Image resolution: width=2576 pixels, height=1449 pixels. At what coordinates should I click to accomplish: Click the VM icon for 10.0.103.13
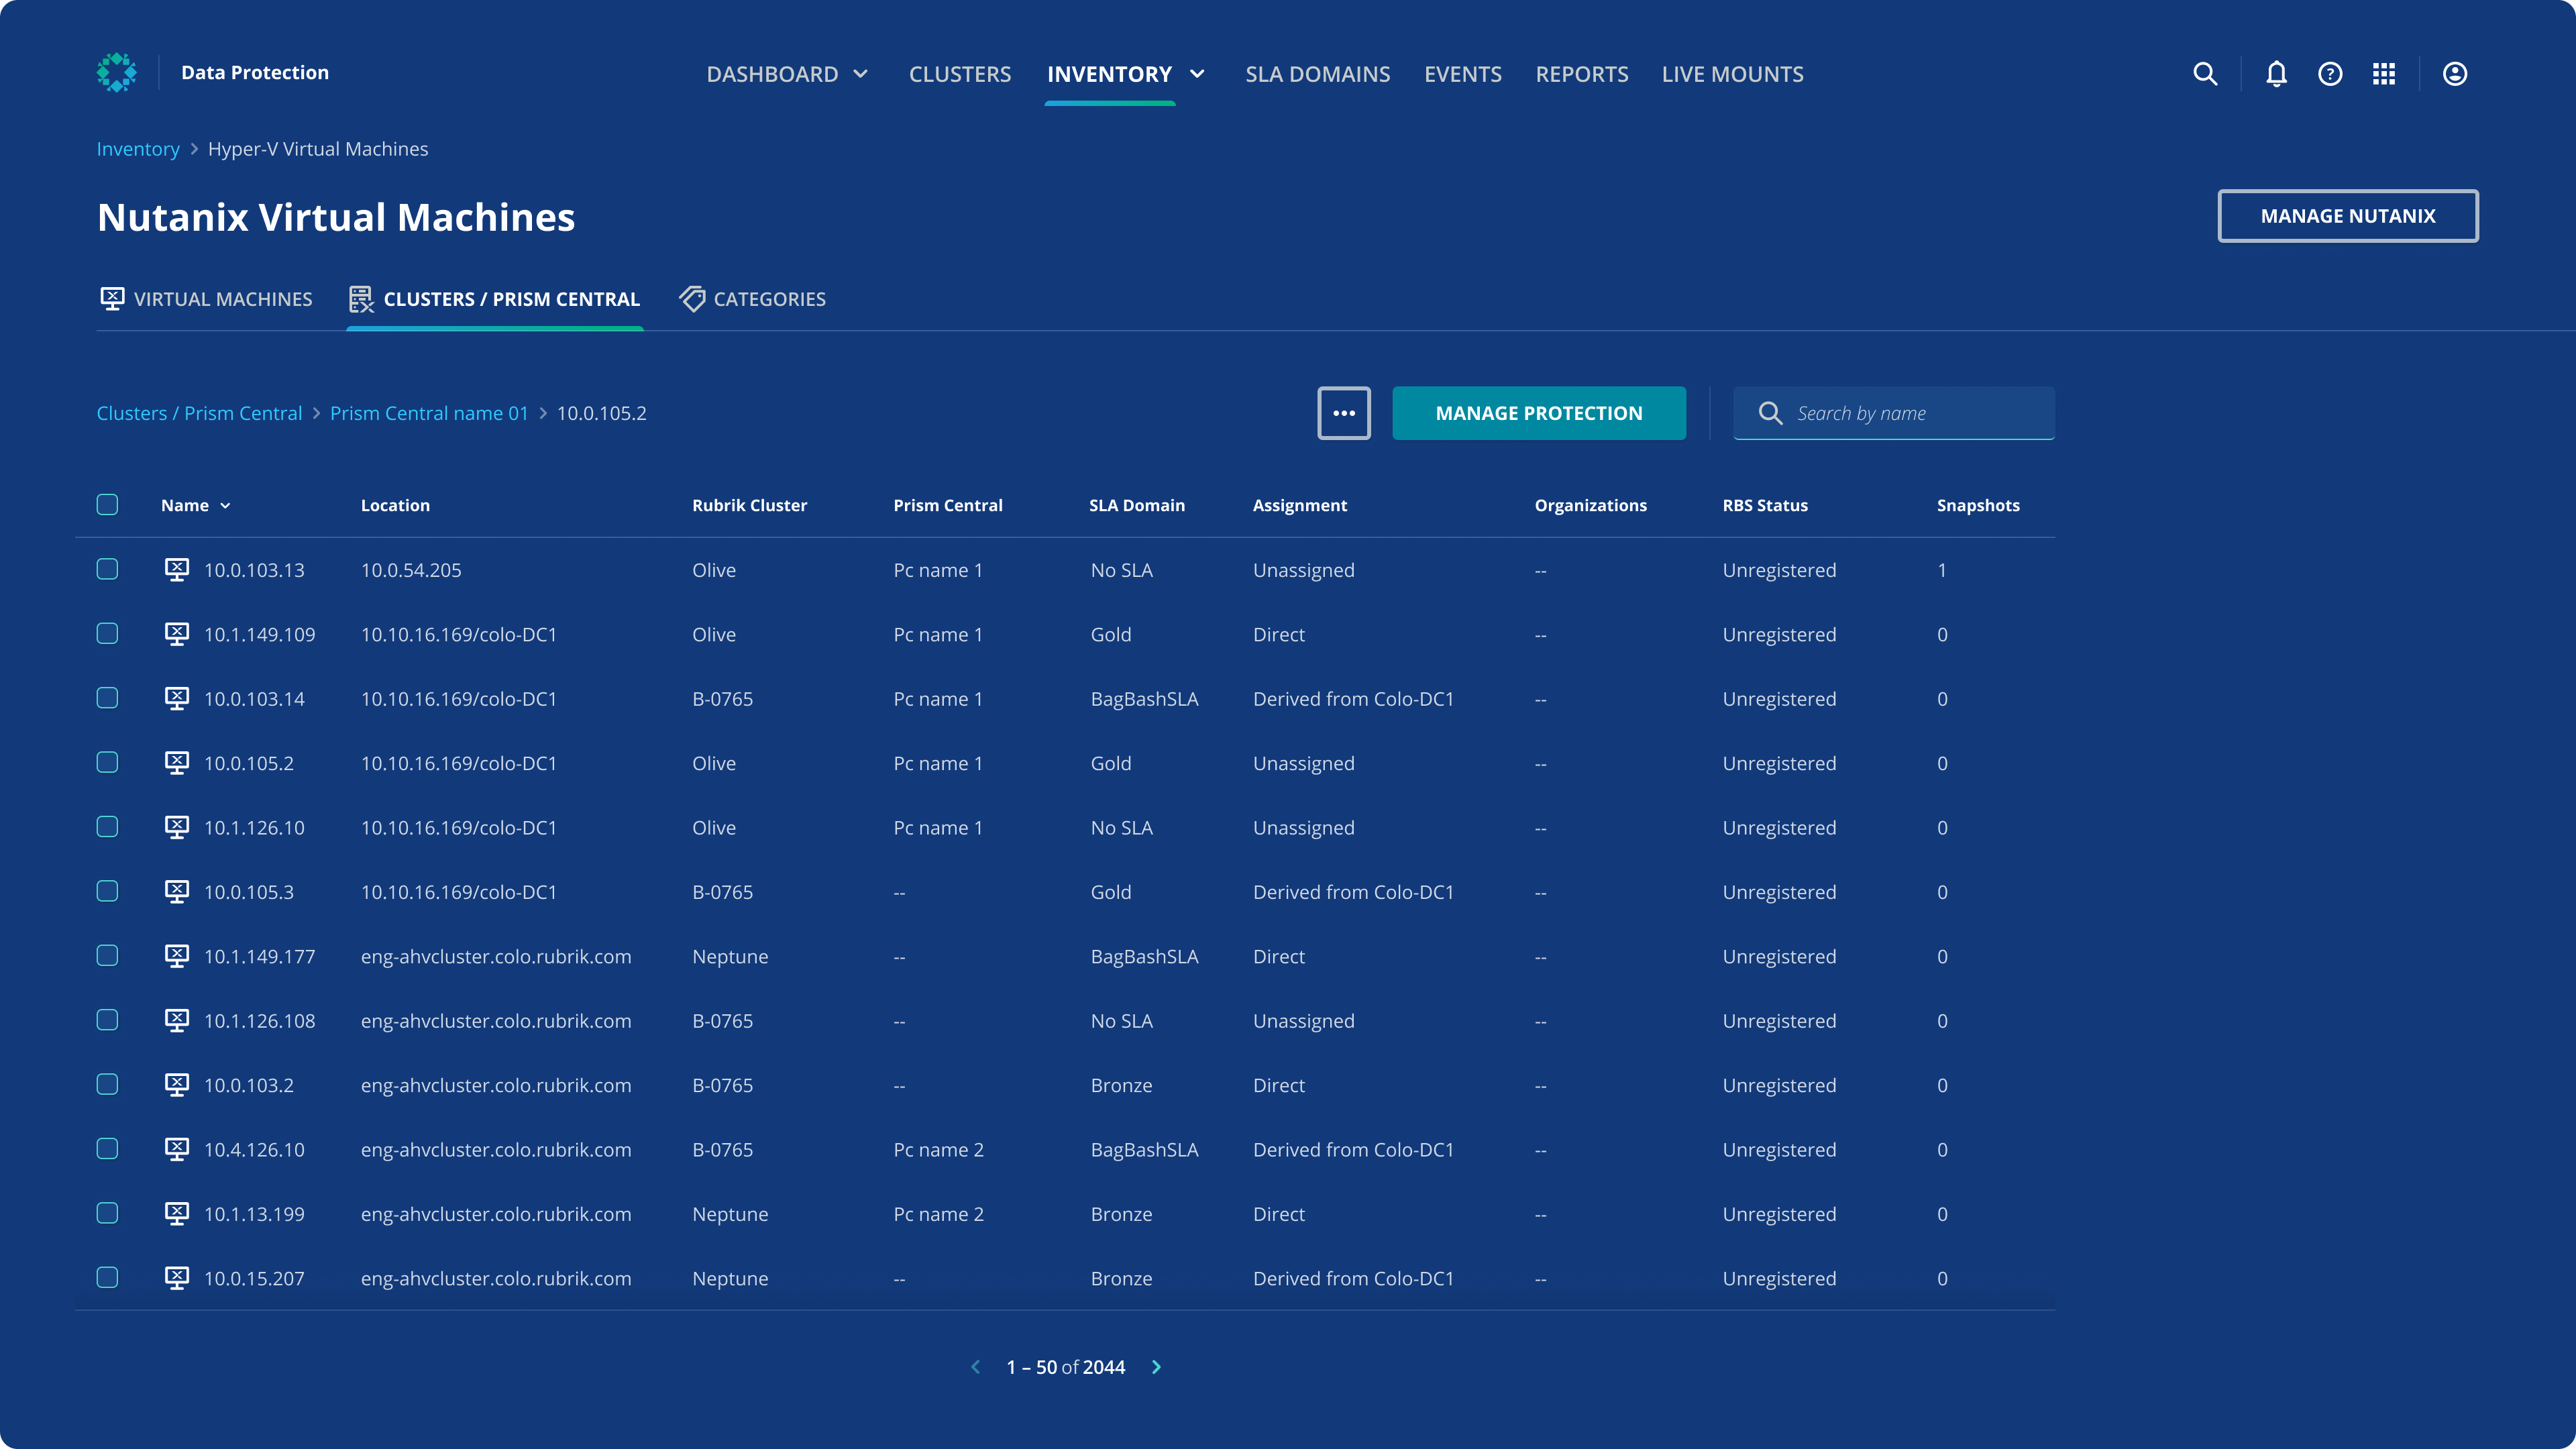[x=176, y=570]
